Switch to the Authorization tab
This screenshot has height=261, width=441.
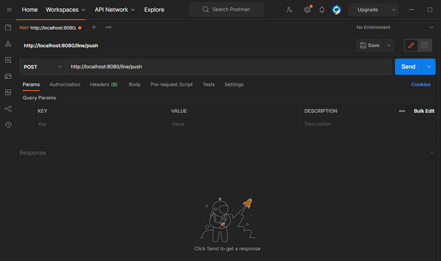coord(65,85)
